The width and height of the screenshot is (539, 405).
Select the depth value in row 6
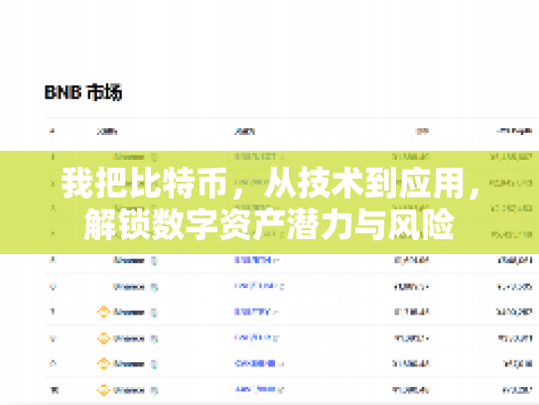click(514, 287)
